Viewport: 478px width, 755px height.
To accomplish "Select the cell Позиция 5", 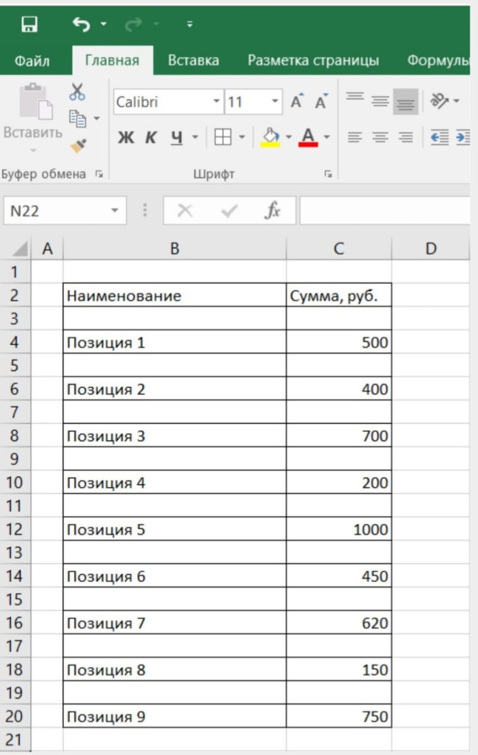I will pos(175,530).
